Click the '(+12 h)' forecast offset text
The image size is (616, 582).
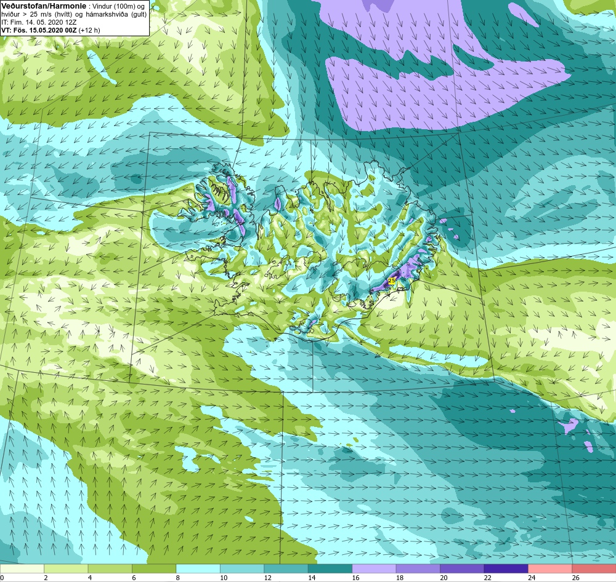[x=89, y=30]
